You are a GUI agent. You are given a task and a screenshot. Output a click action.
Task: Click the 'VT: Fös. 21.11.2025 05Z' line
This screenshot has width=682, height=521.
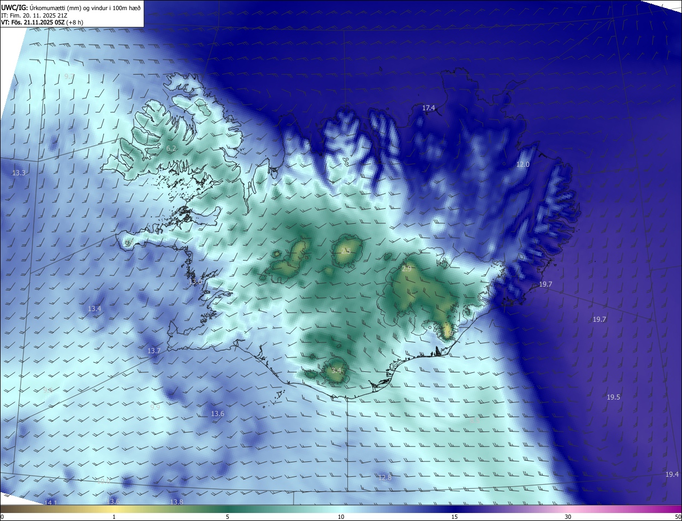[x=33, y=22]
